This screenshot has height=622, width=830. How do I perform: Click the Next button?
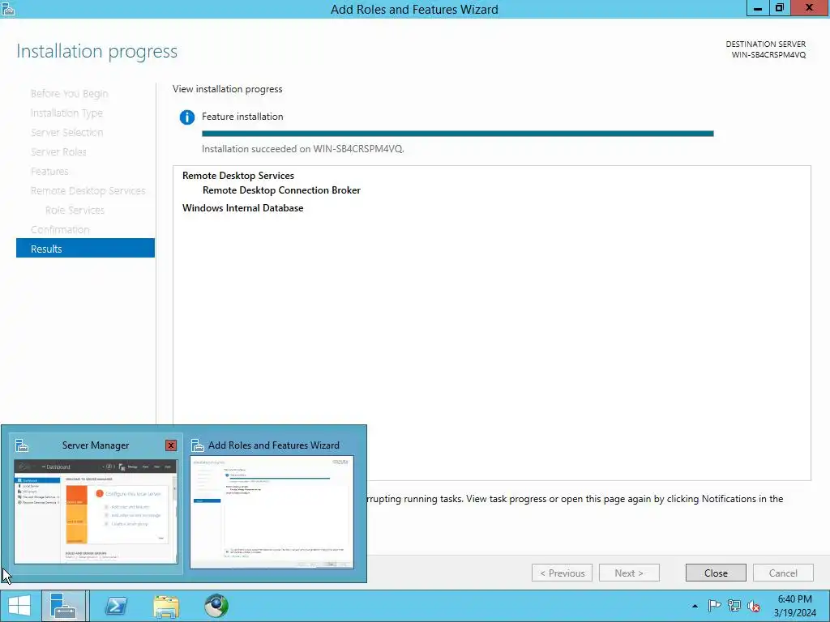click(x=629, y=573)
